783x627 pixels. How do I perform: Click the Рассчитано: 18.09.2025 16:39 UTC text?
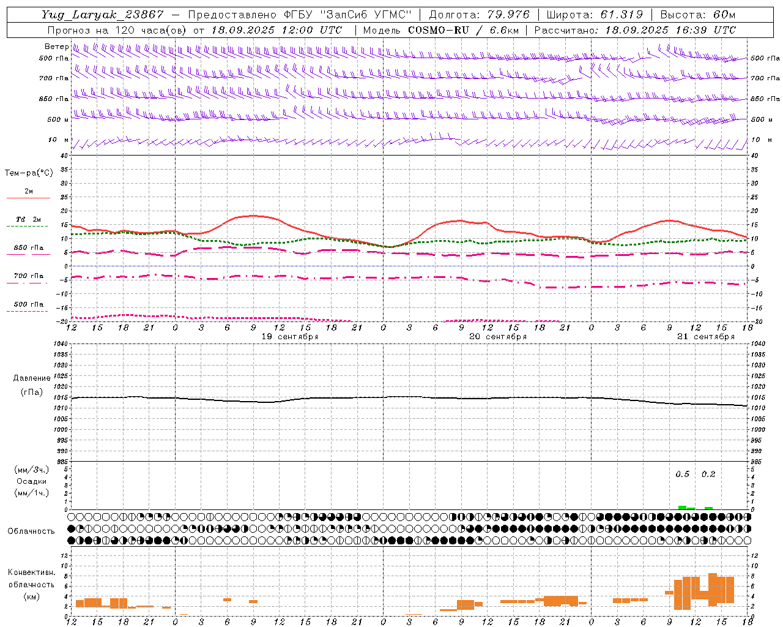[635, 30]
